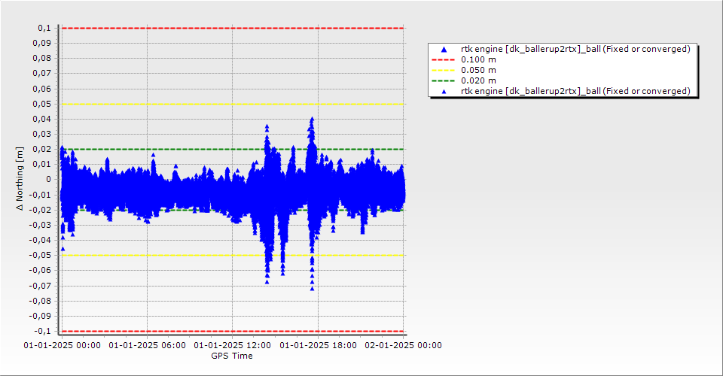The image size is (723, 376).
Task: Click the large blue triangle marker in the legend
Action: [444, 49]
